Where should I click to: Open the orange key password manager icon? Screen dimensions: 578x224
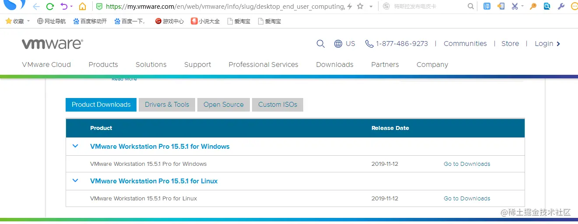(x=533, y=7)
